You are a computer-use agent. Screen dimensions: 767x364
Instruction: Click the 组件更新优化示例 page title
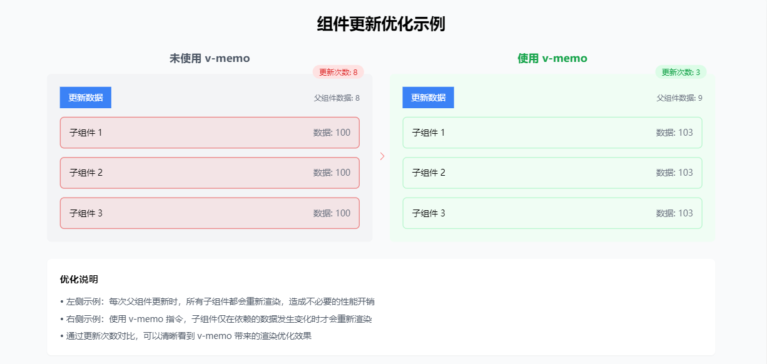point(381,24)
